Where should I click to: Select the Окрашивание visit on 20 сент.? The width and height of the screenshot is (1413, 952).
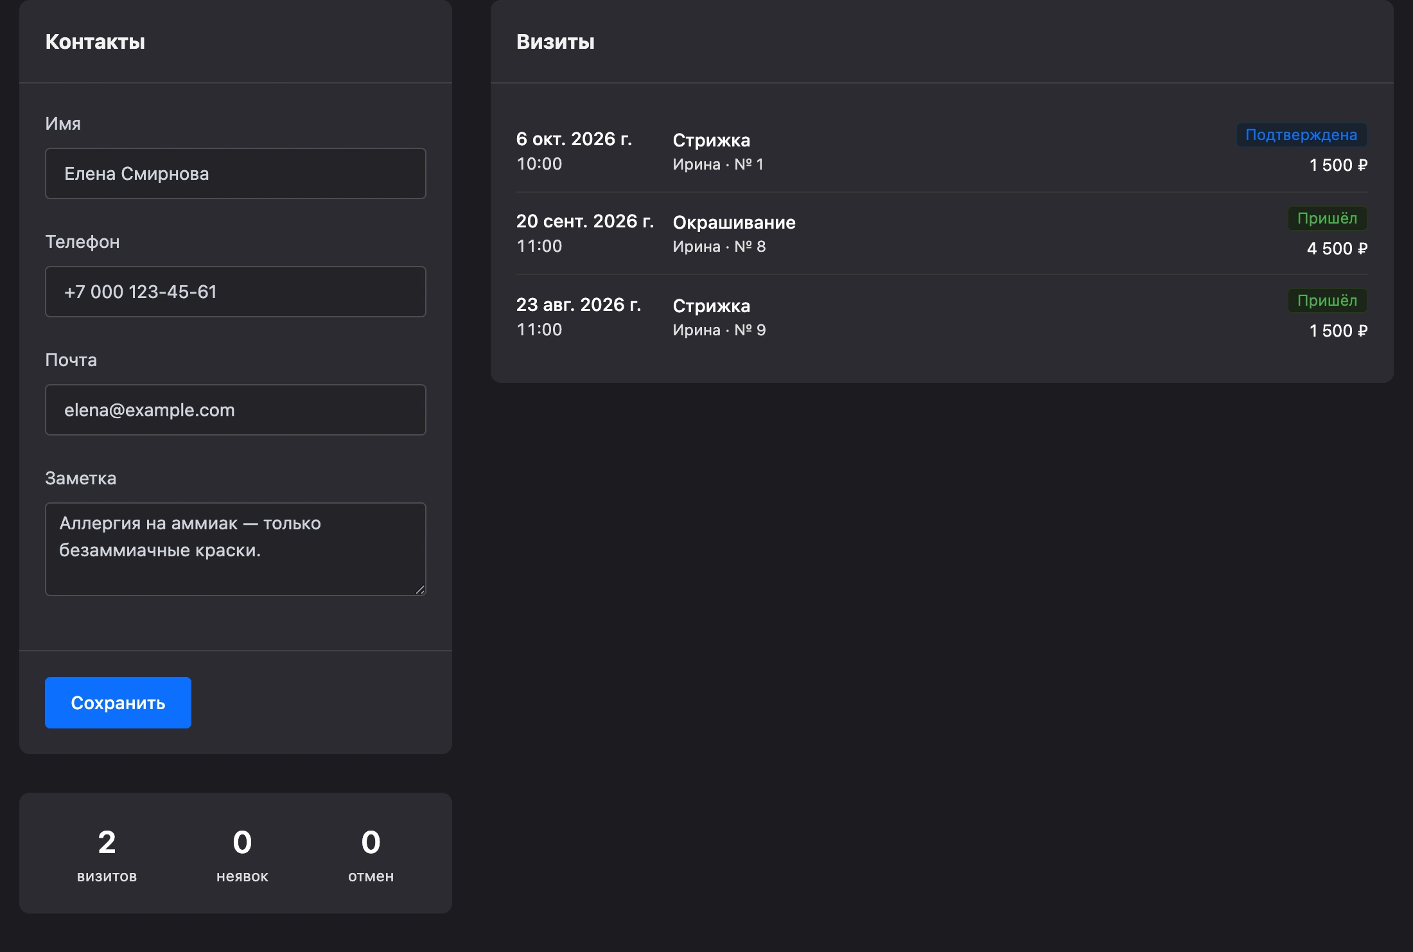pos(942,234)
